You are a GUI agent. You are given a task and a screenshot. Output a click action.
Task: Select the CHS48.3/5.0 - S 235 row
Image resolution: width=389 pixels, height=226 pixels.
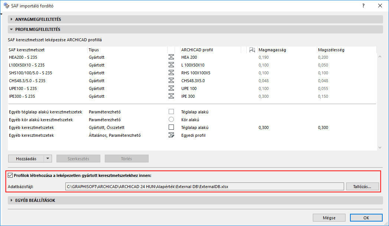[x=192, y=81]
